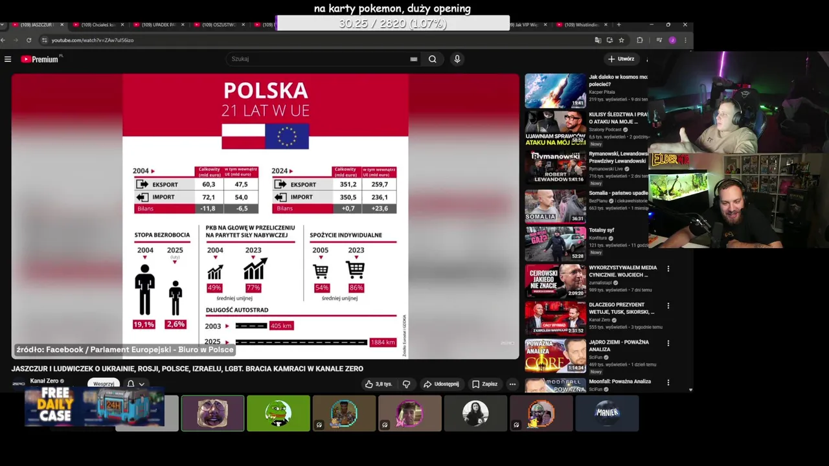Click the translate page icon in address bar
Image resolution: width=829 pixels, height=466 pixels.
(x=598, y=40)
